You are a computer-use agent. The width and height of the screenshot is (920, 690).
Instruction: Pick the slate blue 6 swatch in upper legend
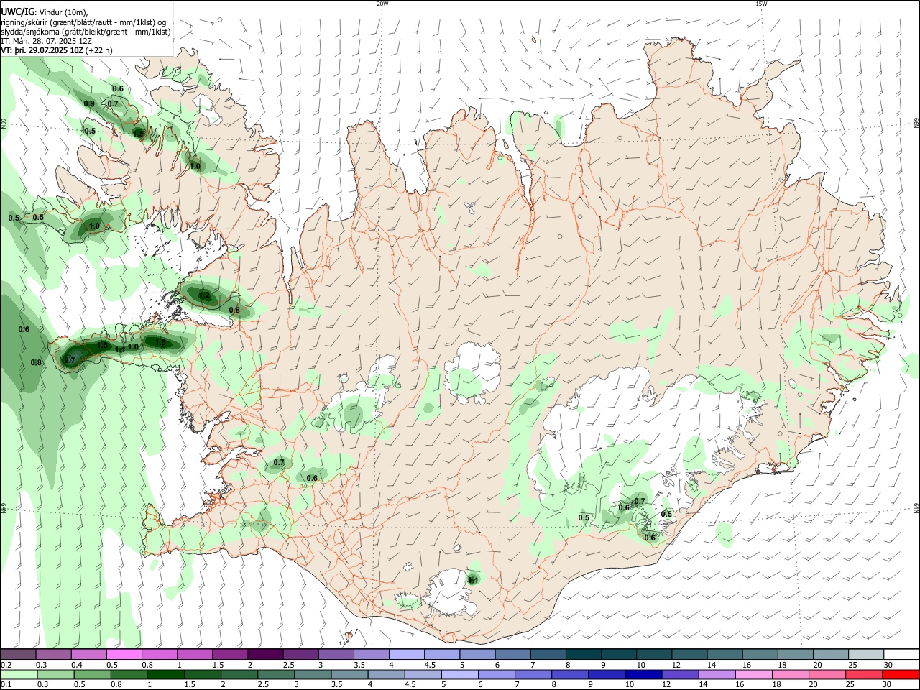(x=513, y=655)
